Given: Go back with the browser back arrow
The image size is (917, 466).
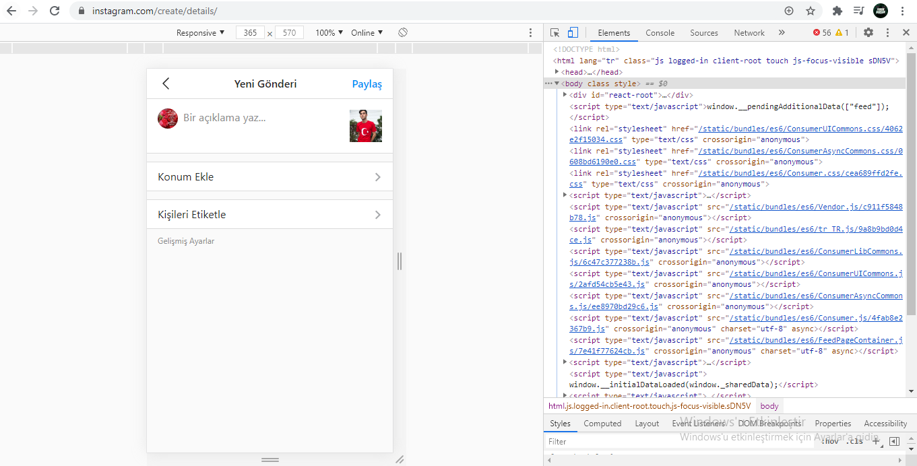Looking at the screenshot, I should click(11, 11).
